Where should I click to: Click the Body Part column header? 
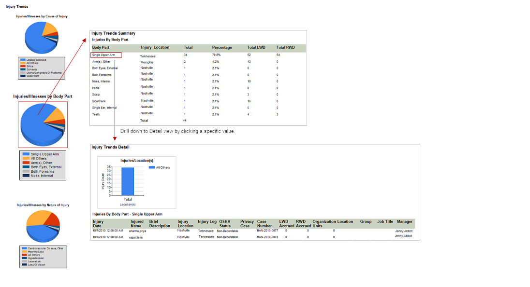101,48
